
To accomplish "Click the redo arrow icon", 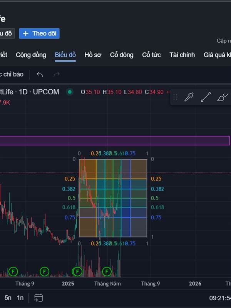I will pos(57,74).
